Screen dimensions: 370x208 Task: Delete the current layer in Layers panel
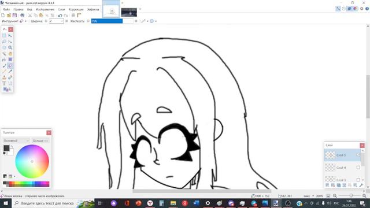333,185
